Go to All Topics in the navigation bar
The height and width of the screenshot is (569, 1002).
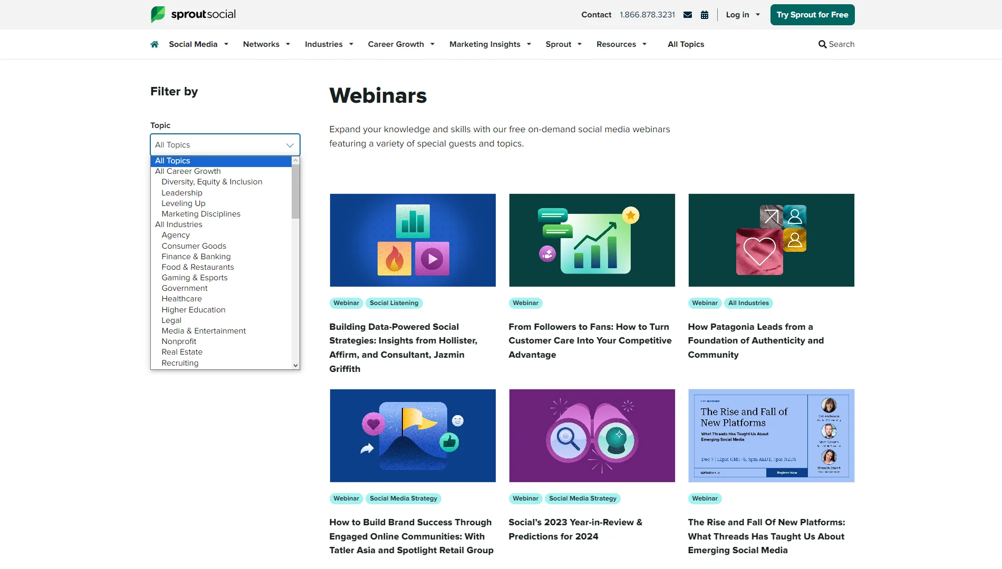click(686, 44)
